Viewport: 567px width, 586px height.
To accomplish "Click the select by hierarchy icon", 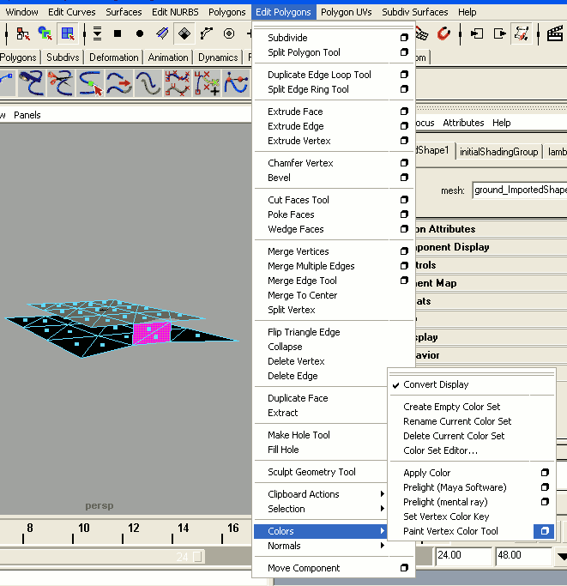I will point(23,33).
